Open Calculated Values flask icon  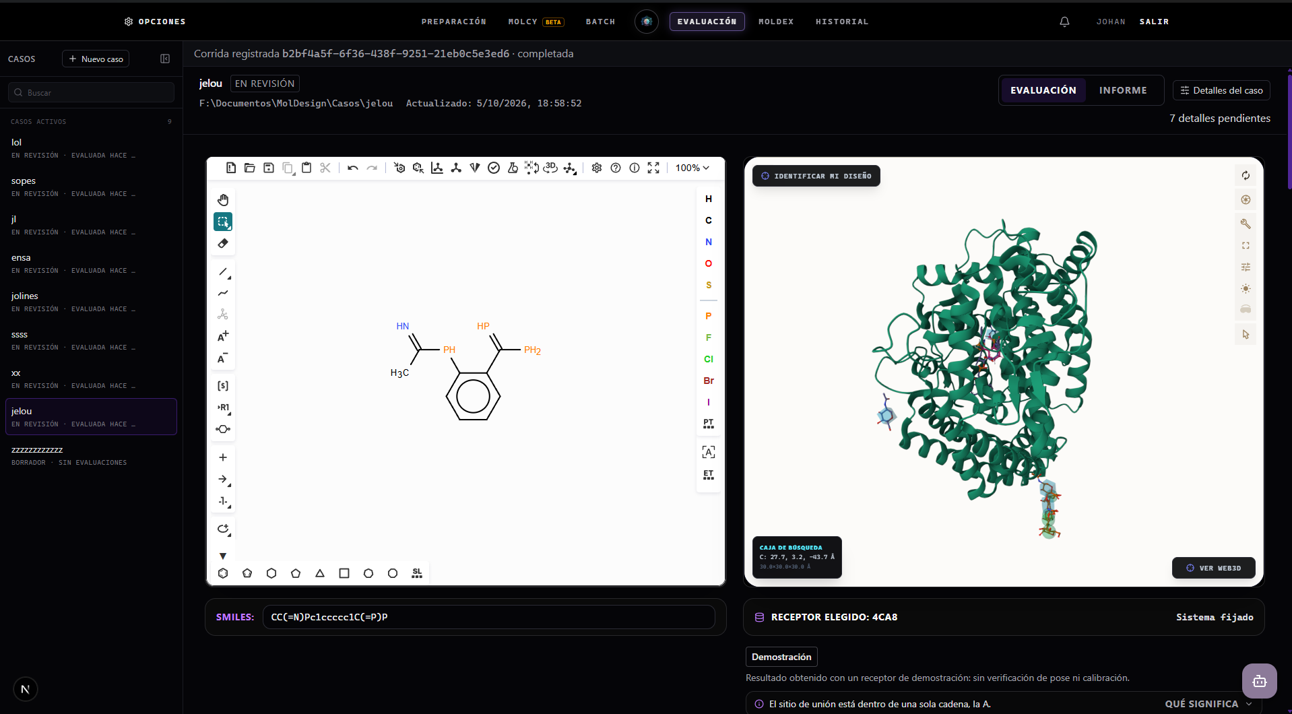[x=513, y=168]
